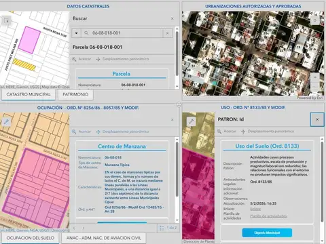The height and width of the screenshot is (244, 326).
Task: Close the PATRON: Id popup
Action: tap(317, 119)
